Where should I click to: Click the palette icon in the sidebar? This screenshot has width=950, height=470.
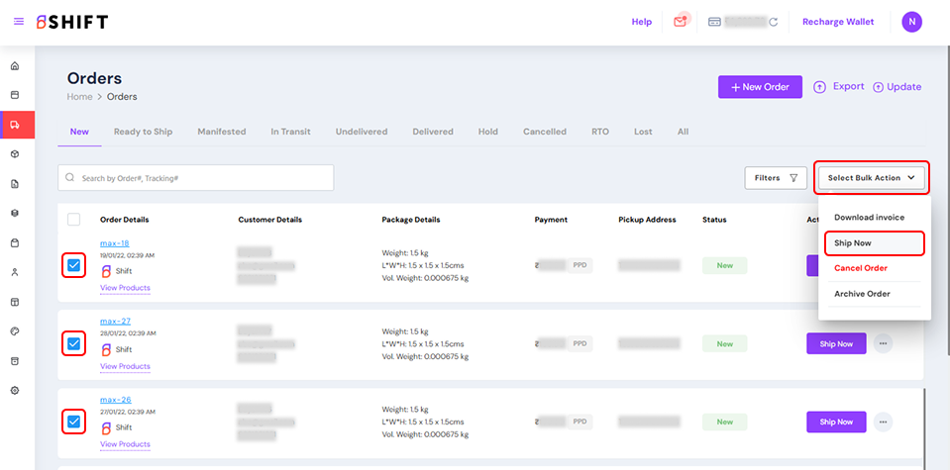click(x=15, y=331)
